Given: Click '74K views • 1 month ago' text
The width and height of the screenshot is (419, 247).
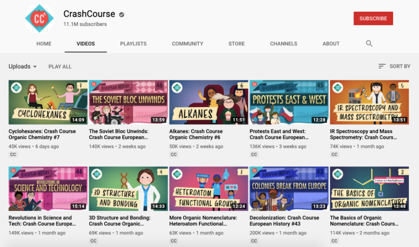Looking at the screenshot, I should [x=357, y=146].
